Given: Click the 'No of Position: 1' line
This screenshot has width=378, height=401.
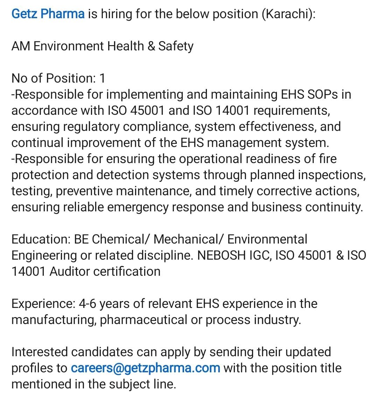Looking at the screenshot, I should (x=58, y=78).
